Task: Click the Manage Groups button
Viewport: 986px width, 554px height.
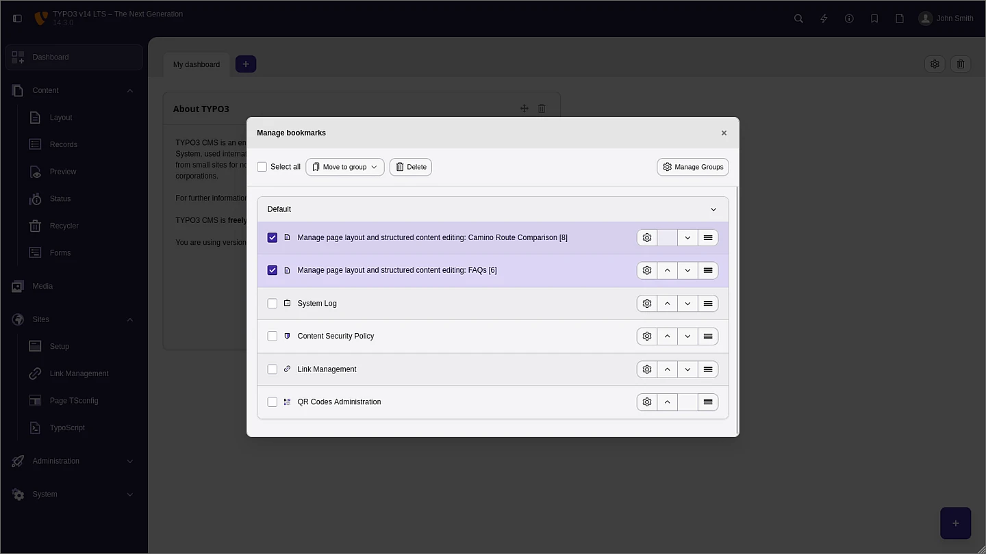Action: point(692,167)
